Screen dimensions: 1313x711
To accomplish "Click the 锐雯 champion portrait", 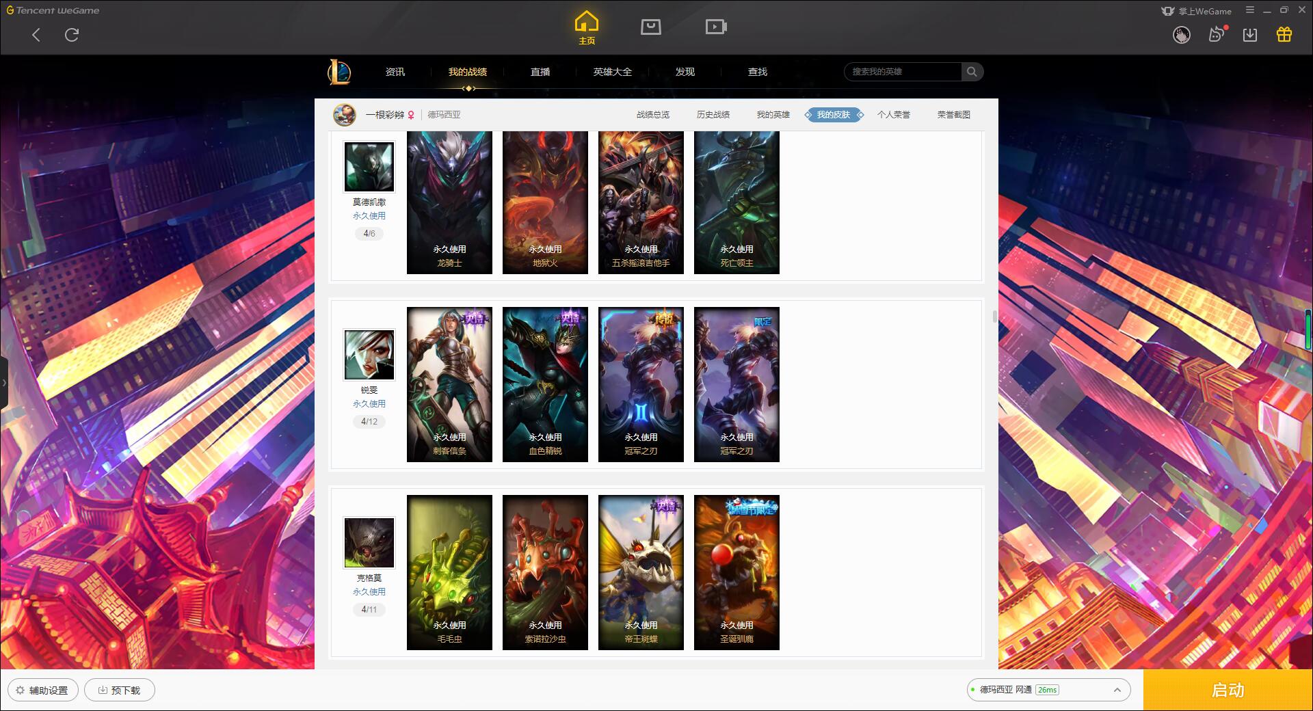I will (369, 355).
